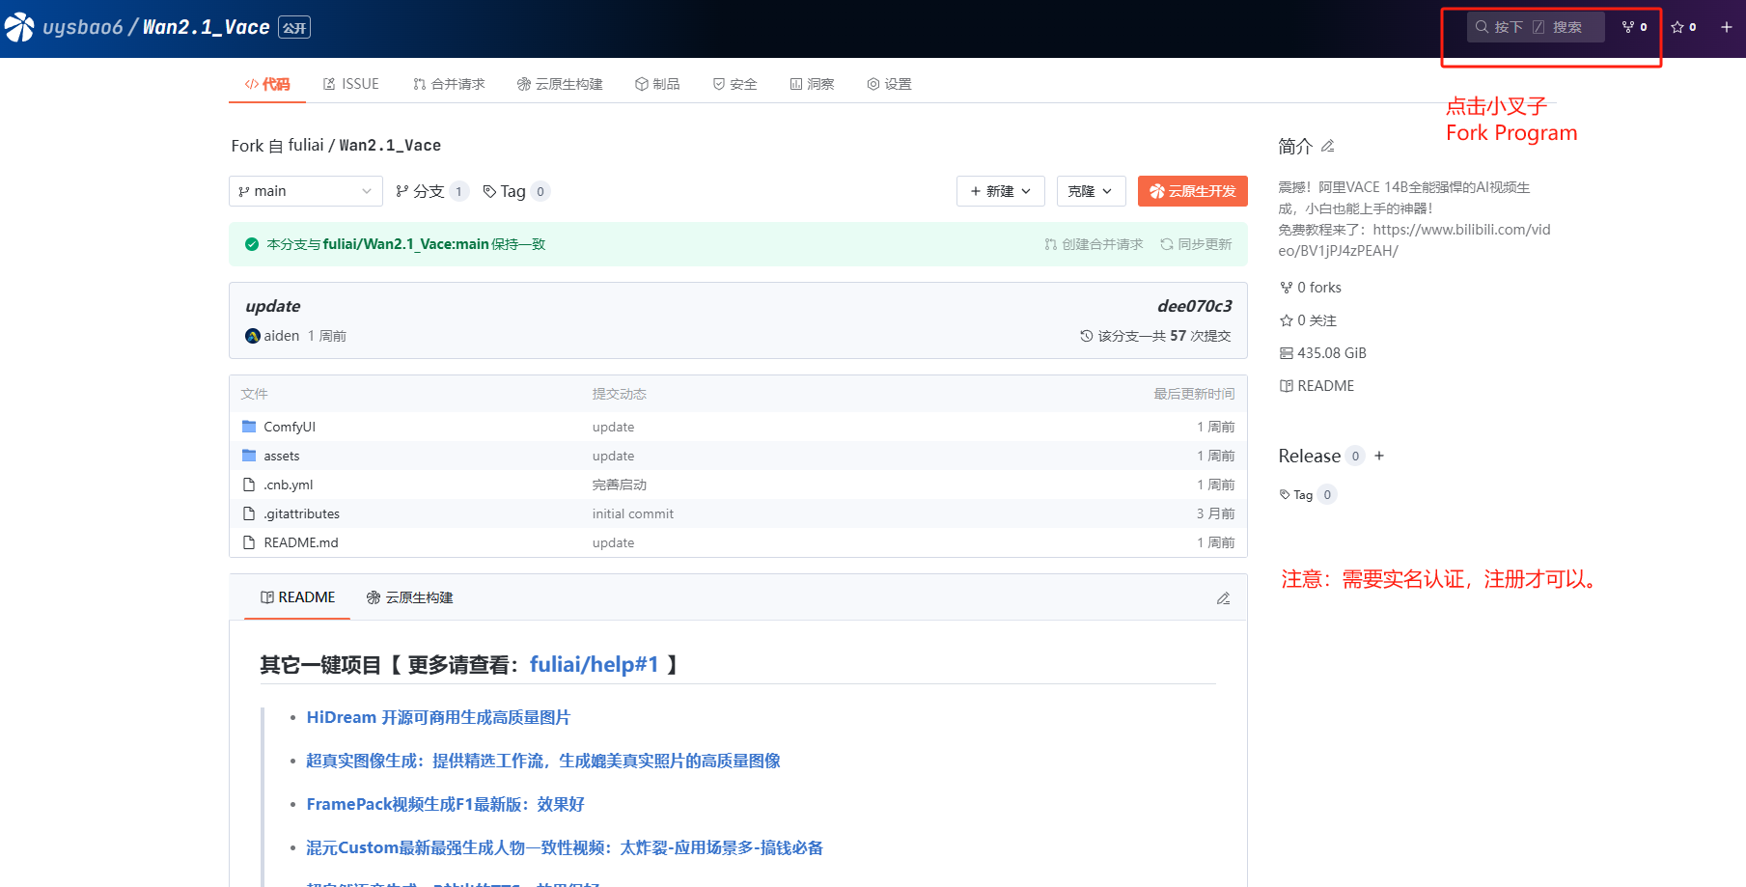Screen dimensions: 1746x887
Task: Click the CNB logo icon
Action: coord(19,28)
